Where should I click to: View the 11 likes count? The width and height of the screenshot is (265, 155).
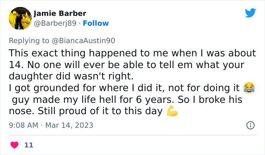click(x=28, y=145)
